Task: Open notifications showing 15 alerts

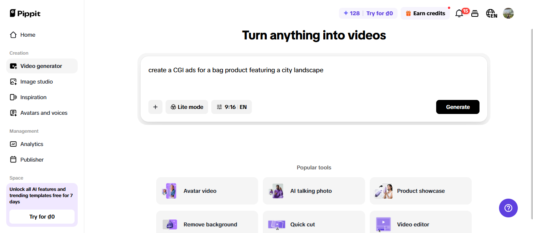Action: [459, 13]
